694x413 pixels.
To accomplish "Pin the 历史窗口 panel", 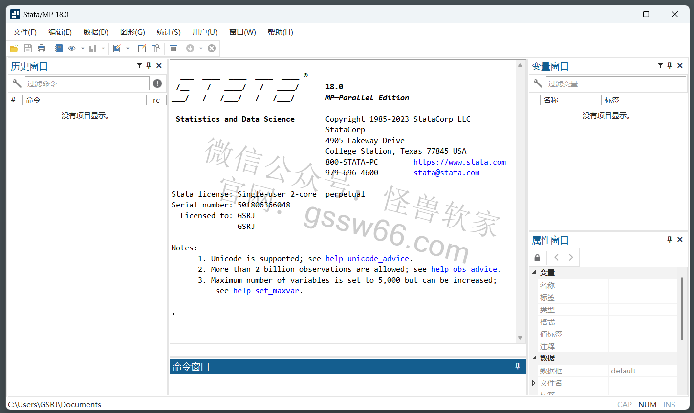I will click(149, 65).
